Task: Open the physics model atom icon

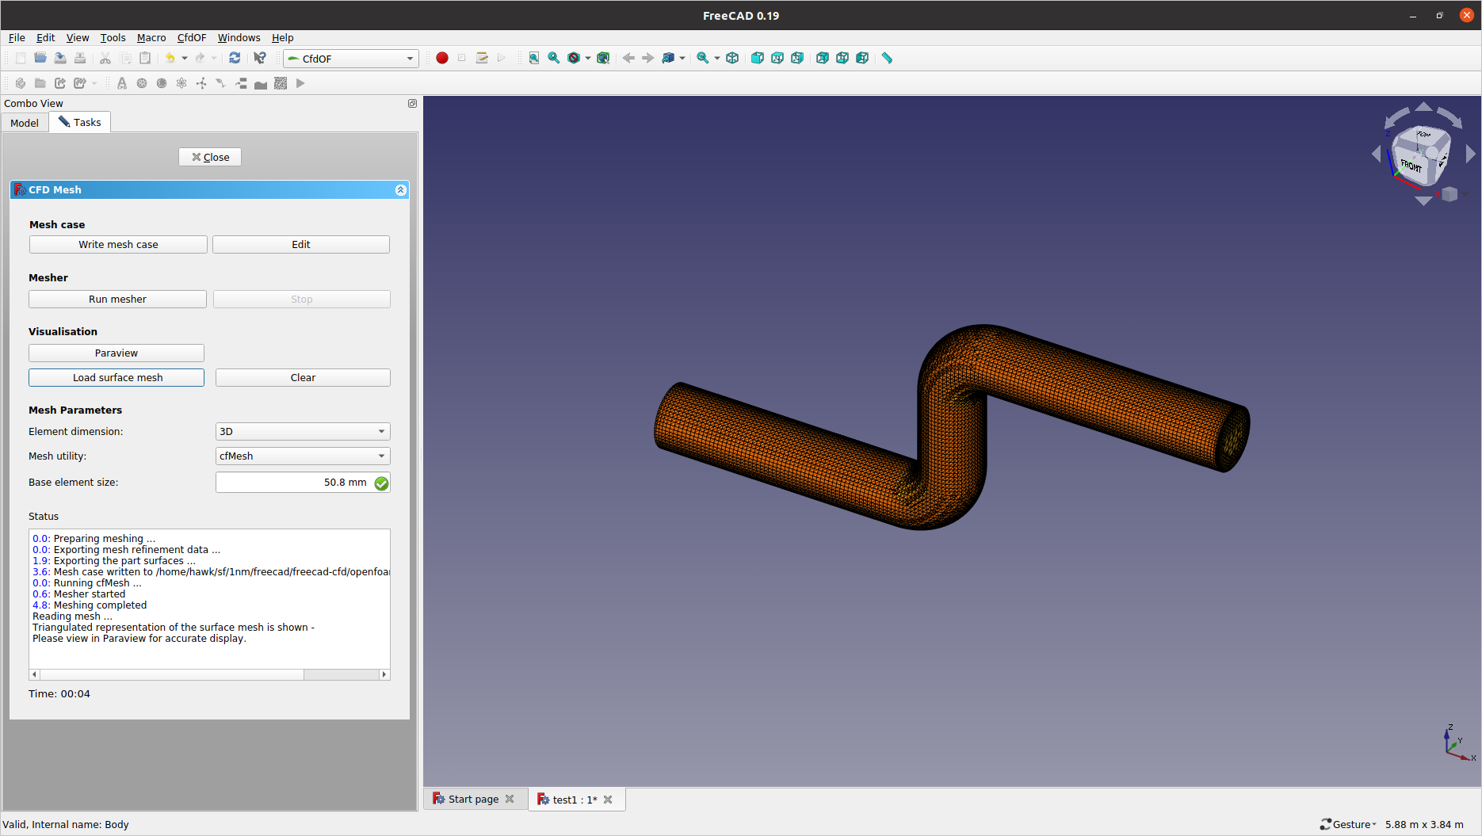Action: 181,83
